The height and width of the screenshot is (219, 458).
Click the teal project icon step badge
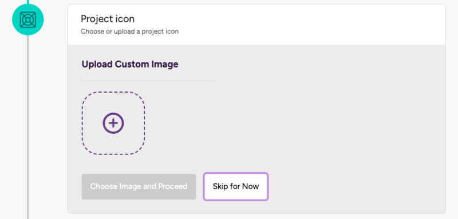coord(27,19)
